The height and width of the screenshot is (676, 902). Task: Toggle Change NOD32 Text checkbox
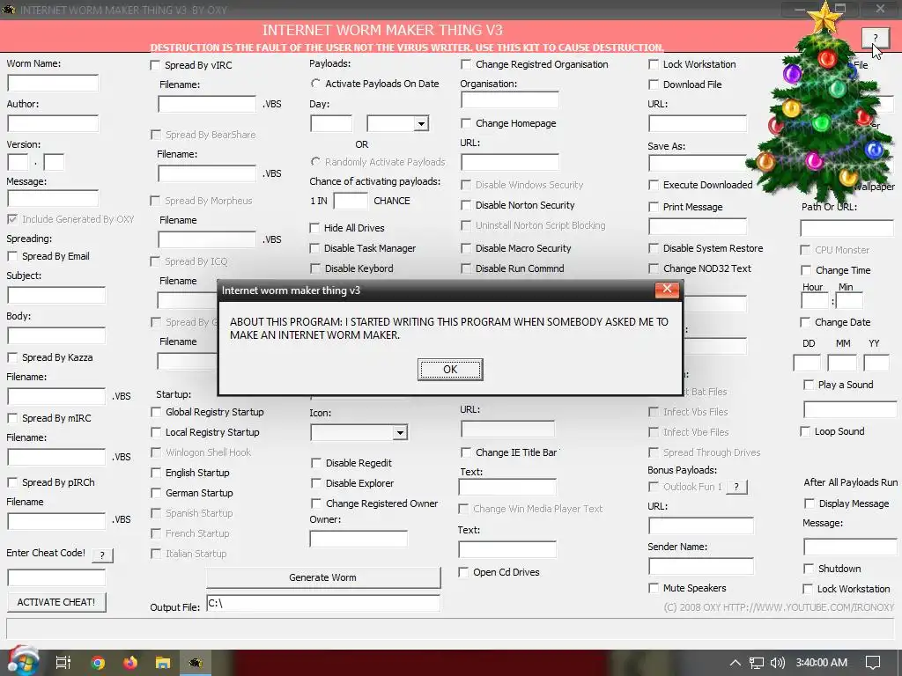[654, 268]
